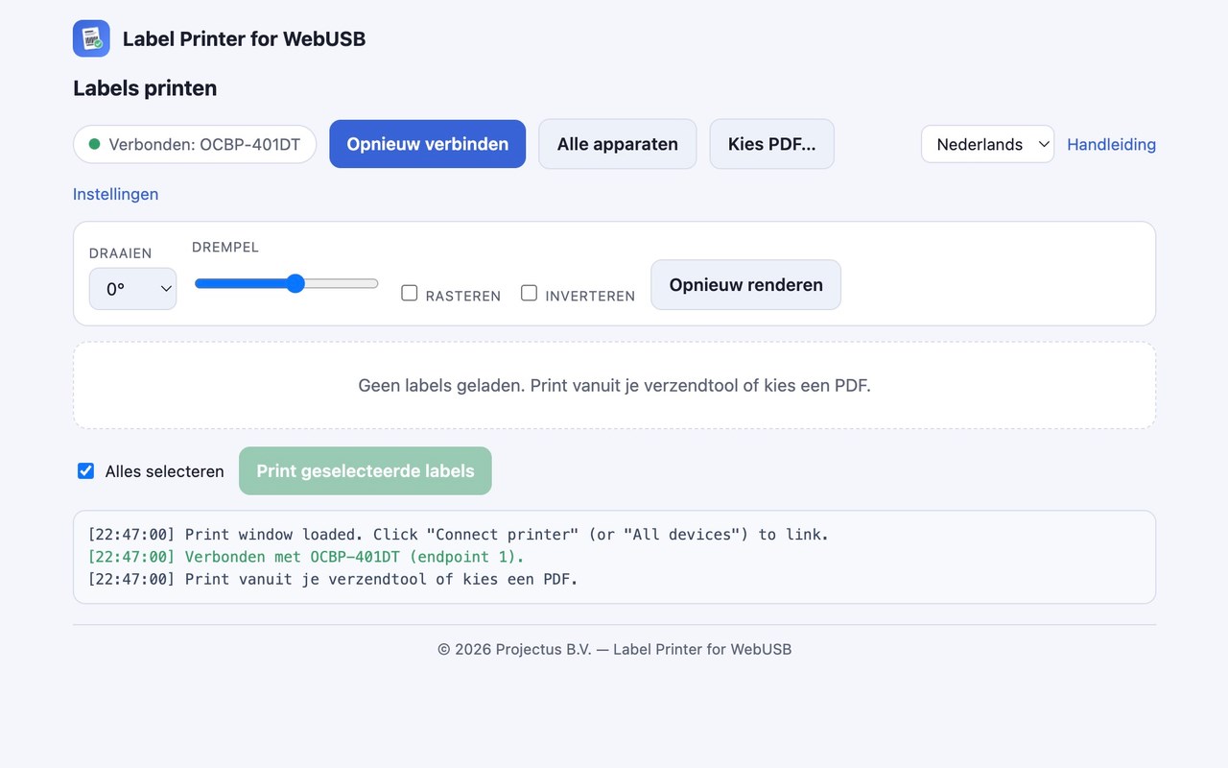Choose a file with Kies PDF...
Viewport: 1228px width, 768px height.
click(x=771, y=144)
